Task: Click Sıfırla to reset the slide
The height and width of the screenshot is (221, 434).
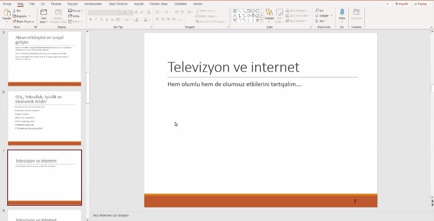Action: tap(74, 16)
